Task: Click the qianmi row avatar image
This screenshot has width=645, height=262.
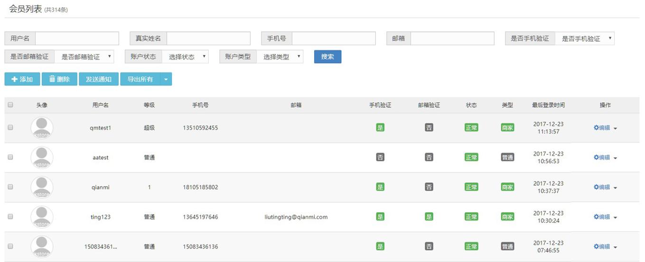Action: pyautogui.click(x=42, y=187)
